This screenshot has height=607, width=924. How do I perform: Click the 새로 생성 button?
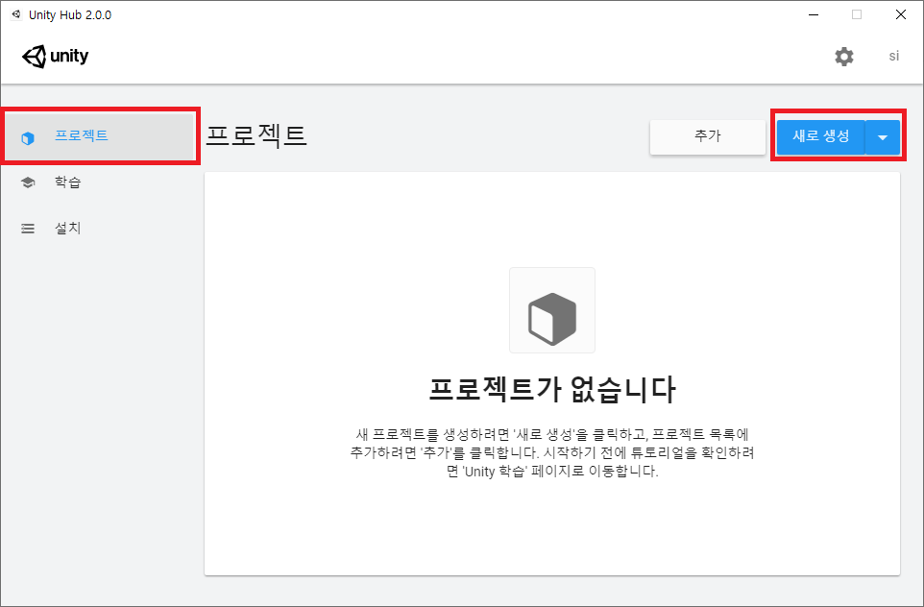click(821, 136)
